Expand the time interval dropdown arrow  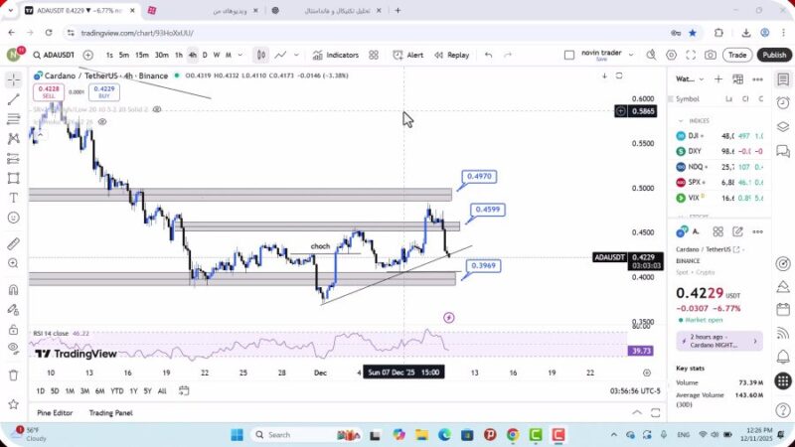click(240, 56)
